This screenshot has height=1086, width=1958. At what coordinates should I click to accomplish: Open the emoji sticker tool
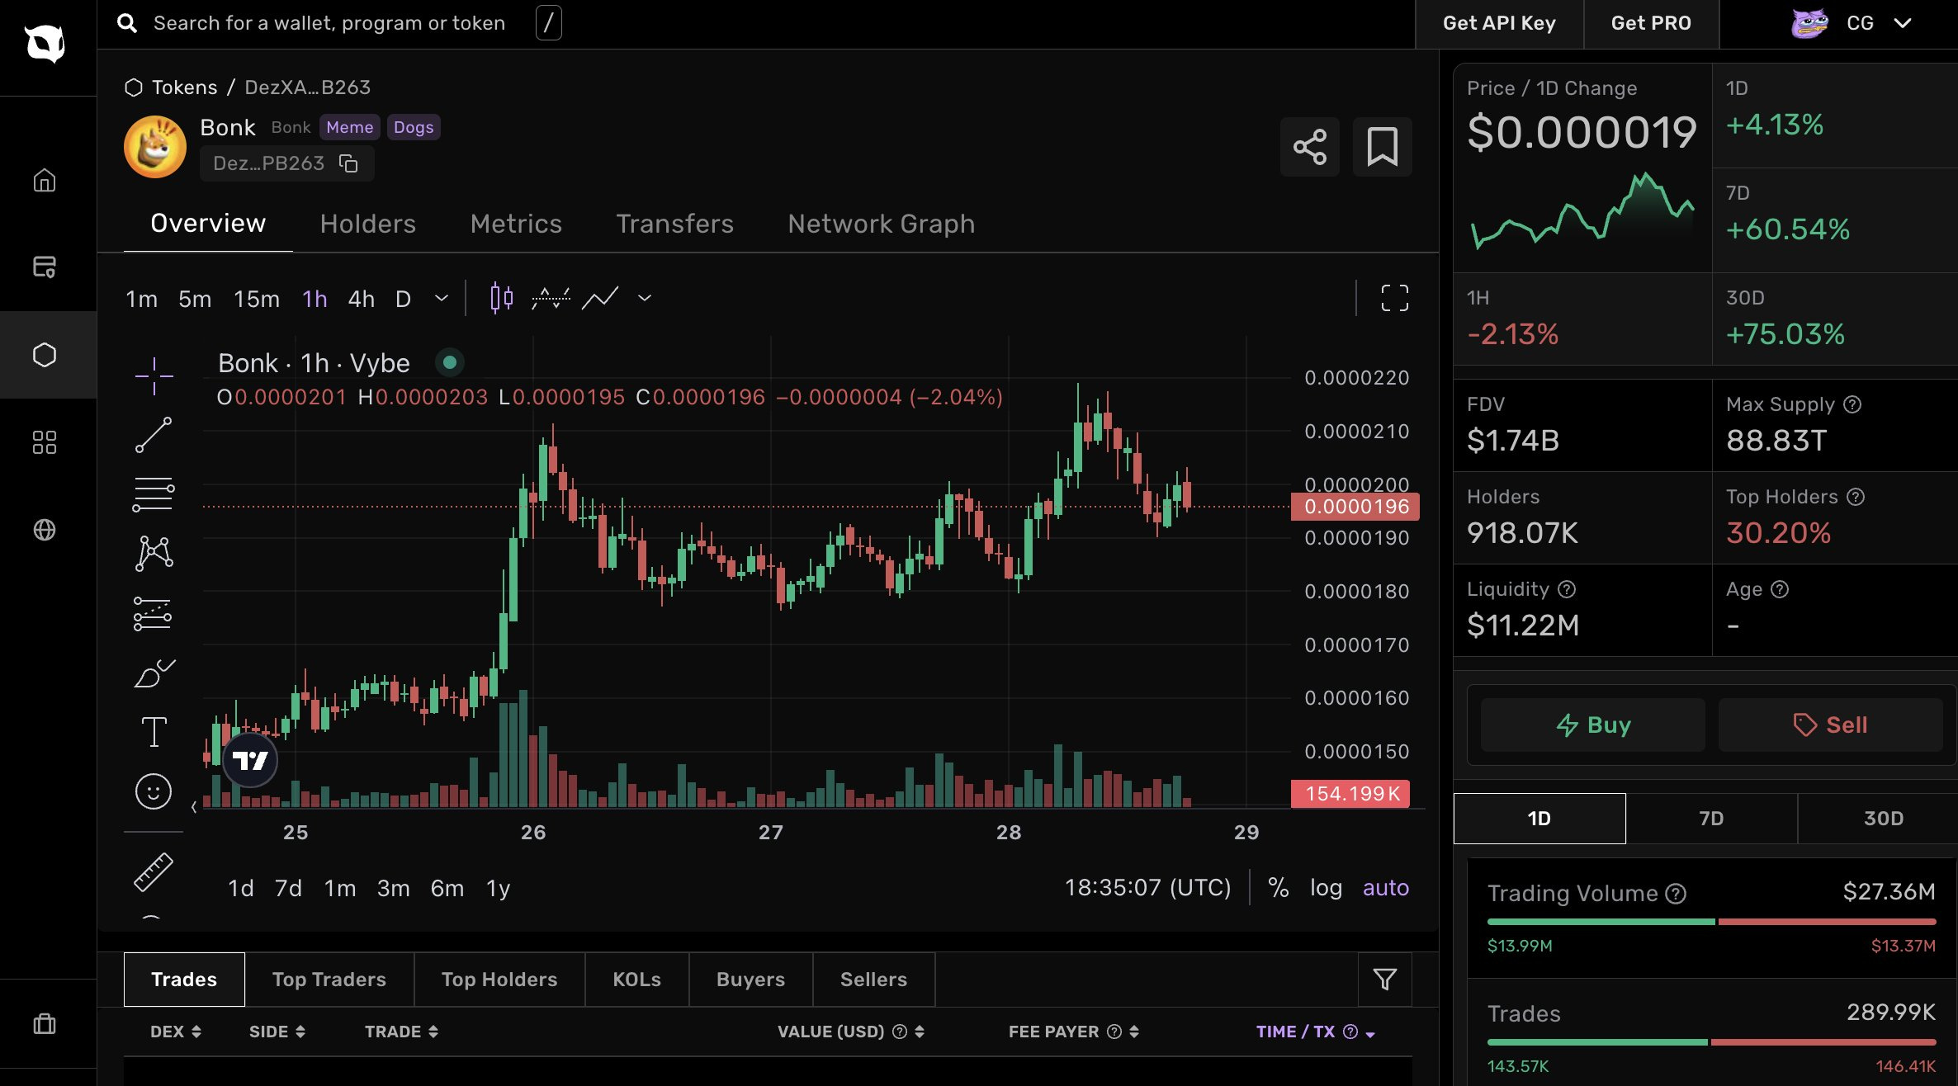tap(154, 791)
